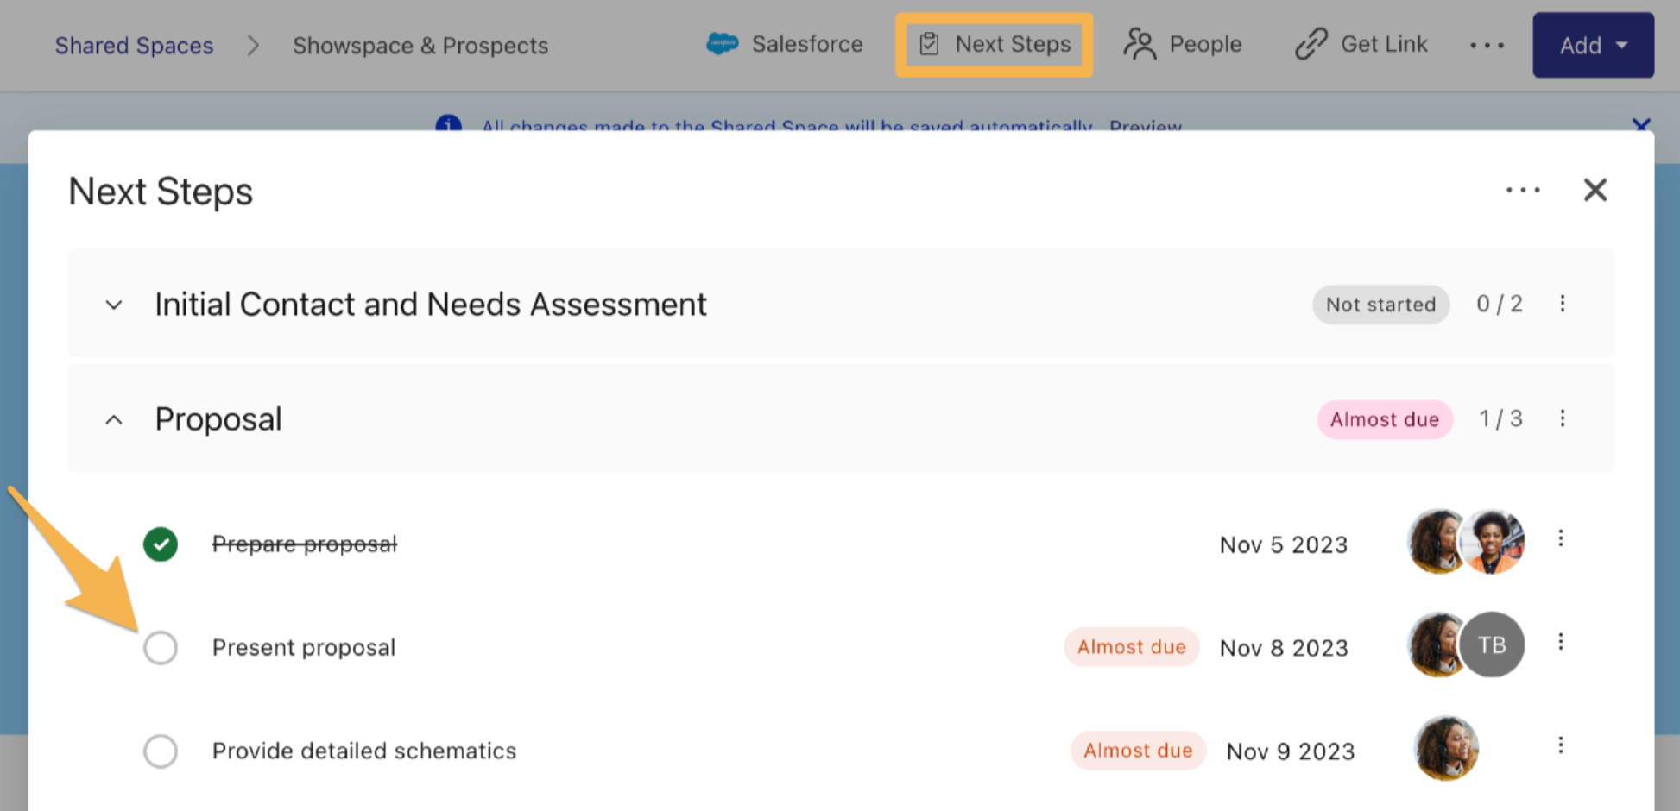Viewport: 1680px width, 811px height.
Task: Collapse the Proposal section
Action: (114, 420)
